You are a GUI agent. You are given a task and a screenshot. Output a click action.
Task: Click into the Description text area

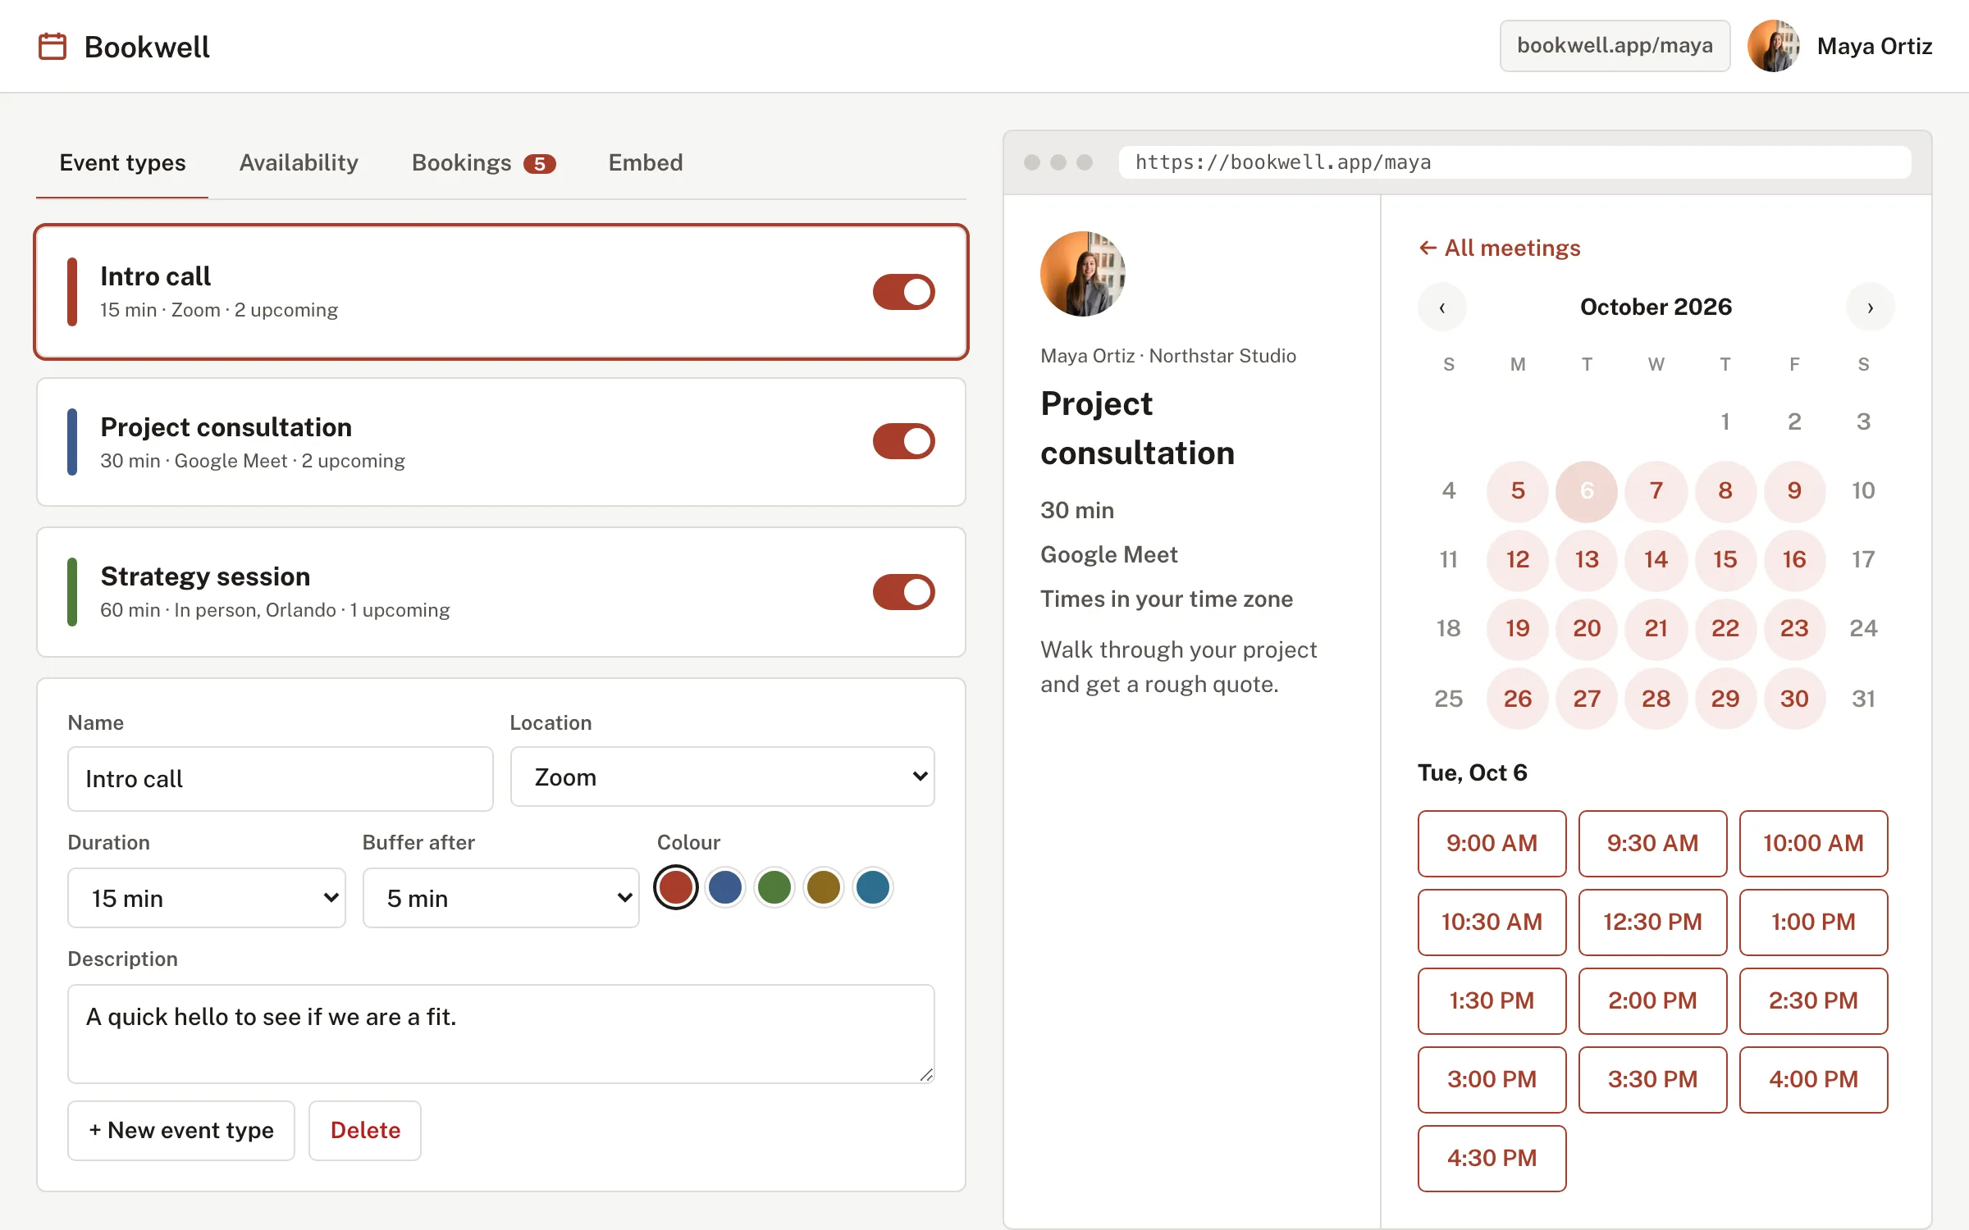pyautogui.click(x=501, y=1034)
